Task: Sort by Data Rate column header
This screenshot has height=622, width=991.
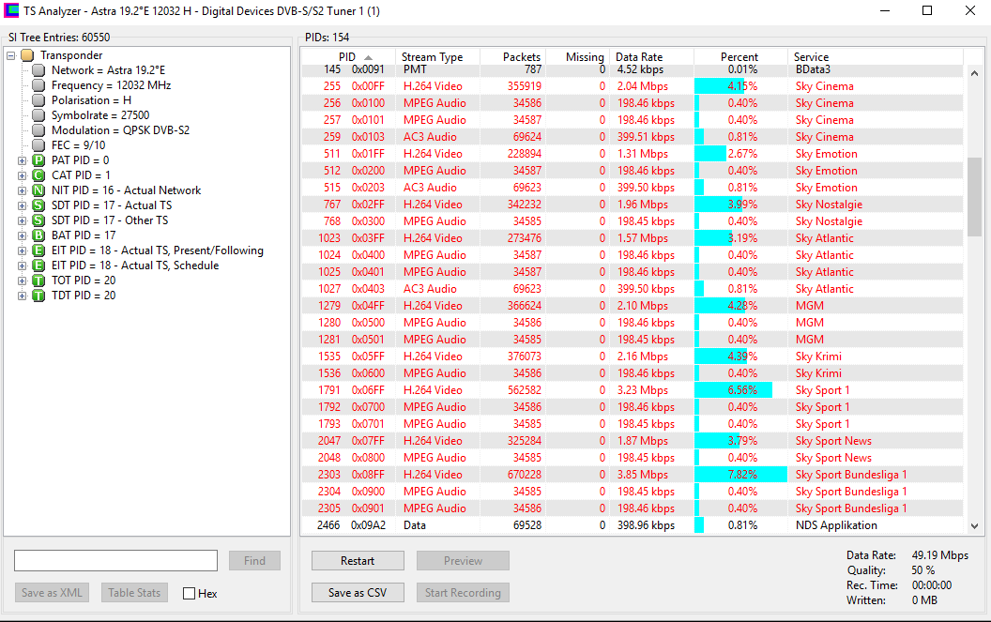Action: tap(651, 57)
